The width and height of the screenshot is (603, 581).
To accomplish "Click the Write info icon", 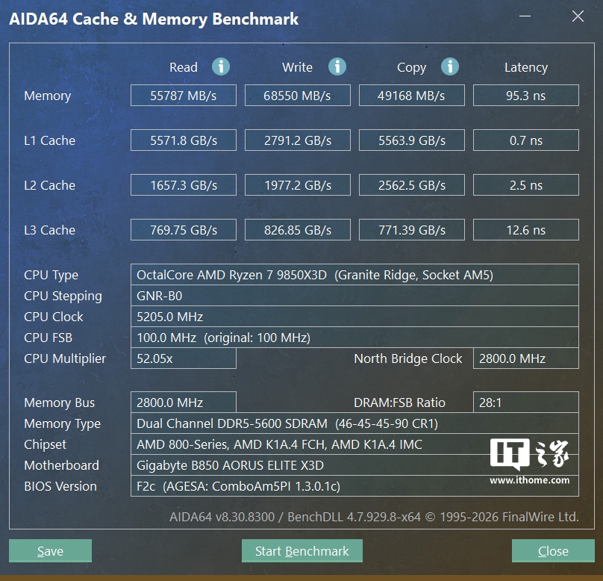I will [x=337, y=67].
